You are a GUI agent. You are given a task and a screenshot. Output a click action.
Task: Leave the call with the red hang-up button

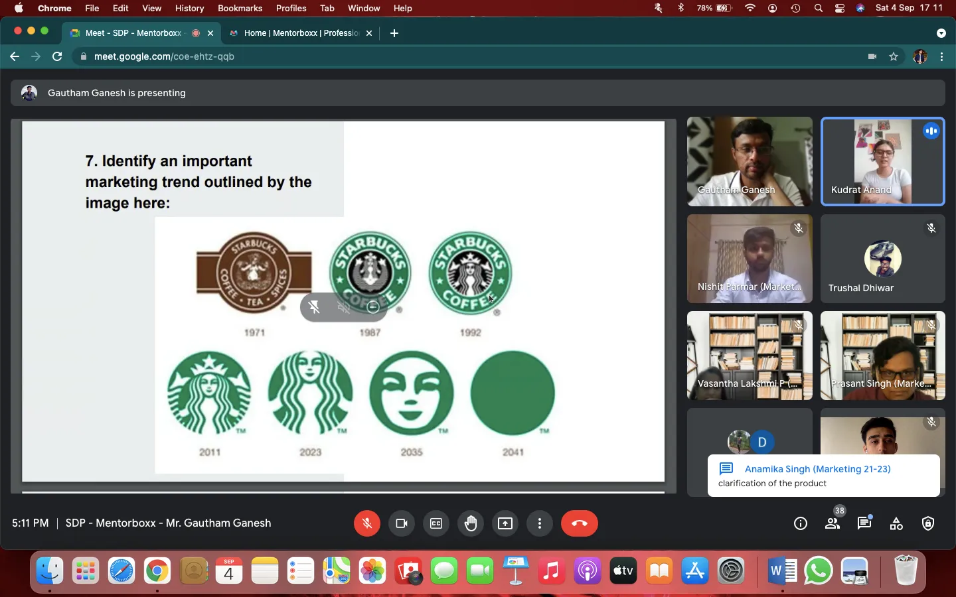[x=580, y=523]
